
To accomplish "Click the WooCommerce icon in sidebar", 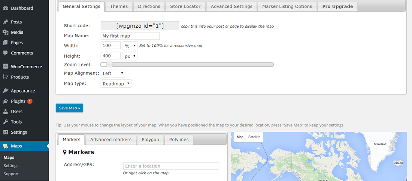I will click(x=5, y=66).
